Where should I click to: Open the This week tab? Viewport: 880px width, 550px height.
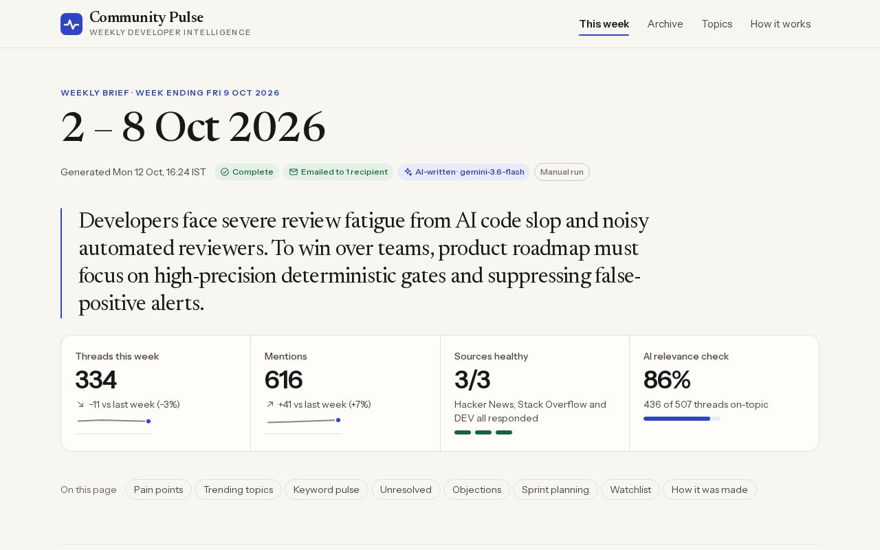click(604, 24)
